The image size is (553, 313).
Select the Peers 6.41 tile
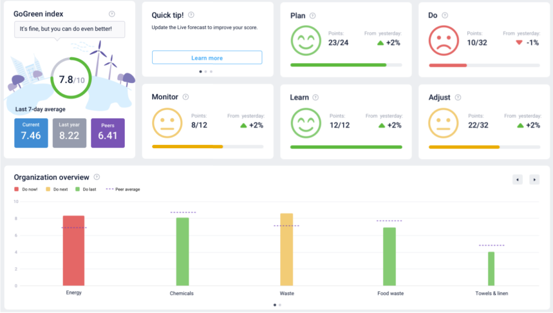click(107, 133)
